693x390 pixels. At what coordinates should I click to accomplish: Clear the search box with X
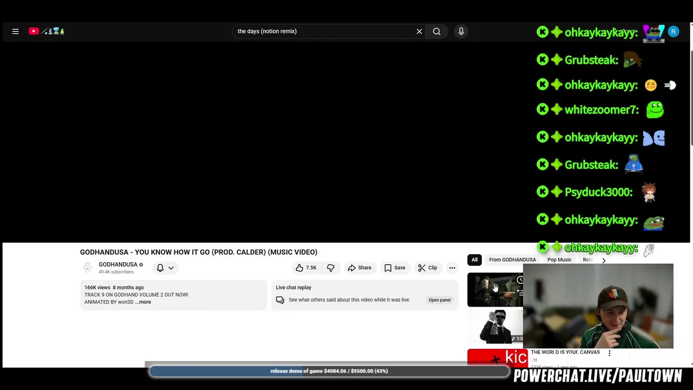[x=419, y=31]
